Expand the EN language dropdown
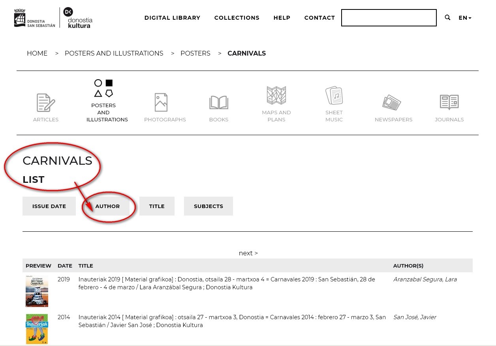Image resolution: width=496 pixels, height=346 pixels. (465, 18)
